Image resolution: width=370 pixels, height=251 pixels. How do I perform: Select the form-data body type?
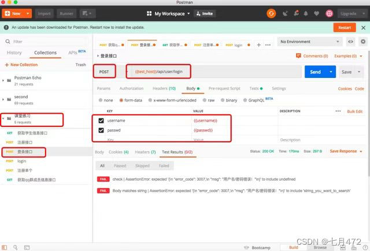[x=121, y=100]
